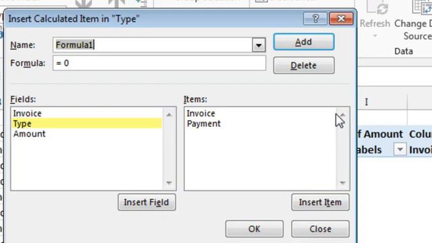Viewport: 432px width, 243px height.
Task: Open the Row Labels filter dropdown in pivot table
Action: (x=400, y=150)
